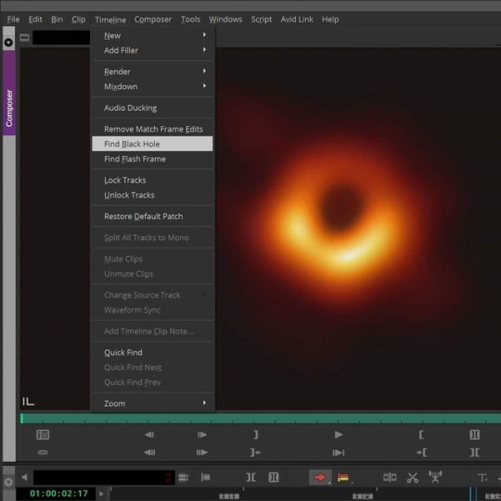
Task: Click the green position bar under monitor
Action: click(261, 418)
